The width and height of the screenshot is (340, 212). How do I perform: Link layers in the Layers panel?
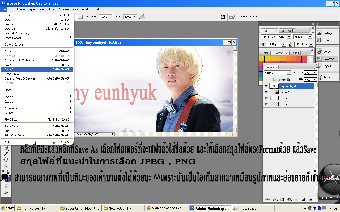(x=267, y=199)
